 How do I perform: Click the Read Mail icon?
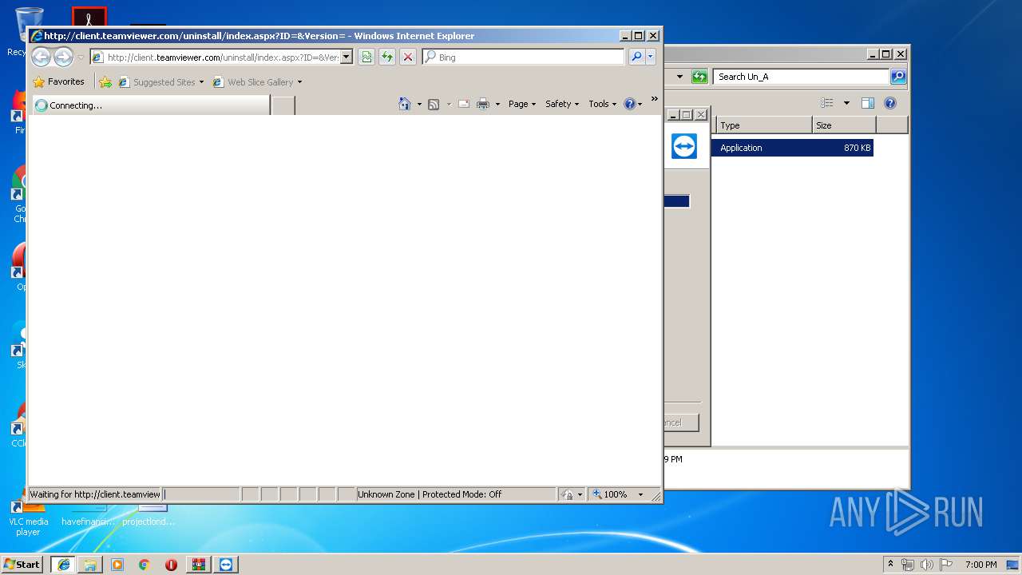click(463, 104)
